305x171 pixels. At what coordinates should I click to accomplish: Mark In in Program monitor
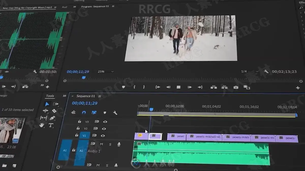(x=134, y=87)
